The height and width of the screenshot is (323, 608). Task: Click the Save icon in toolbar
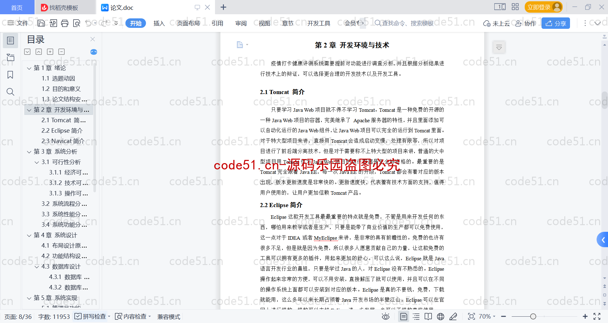pyautogui.click(x=41, y=23)
